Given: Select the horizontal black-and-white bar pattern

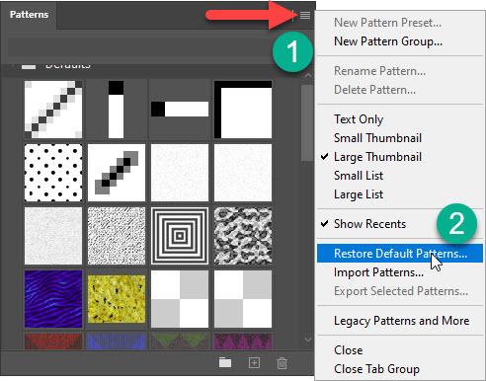Looking at the screenshot, I should 180,110.
